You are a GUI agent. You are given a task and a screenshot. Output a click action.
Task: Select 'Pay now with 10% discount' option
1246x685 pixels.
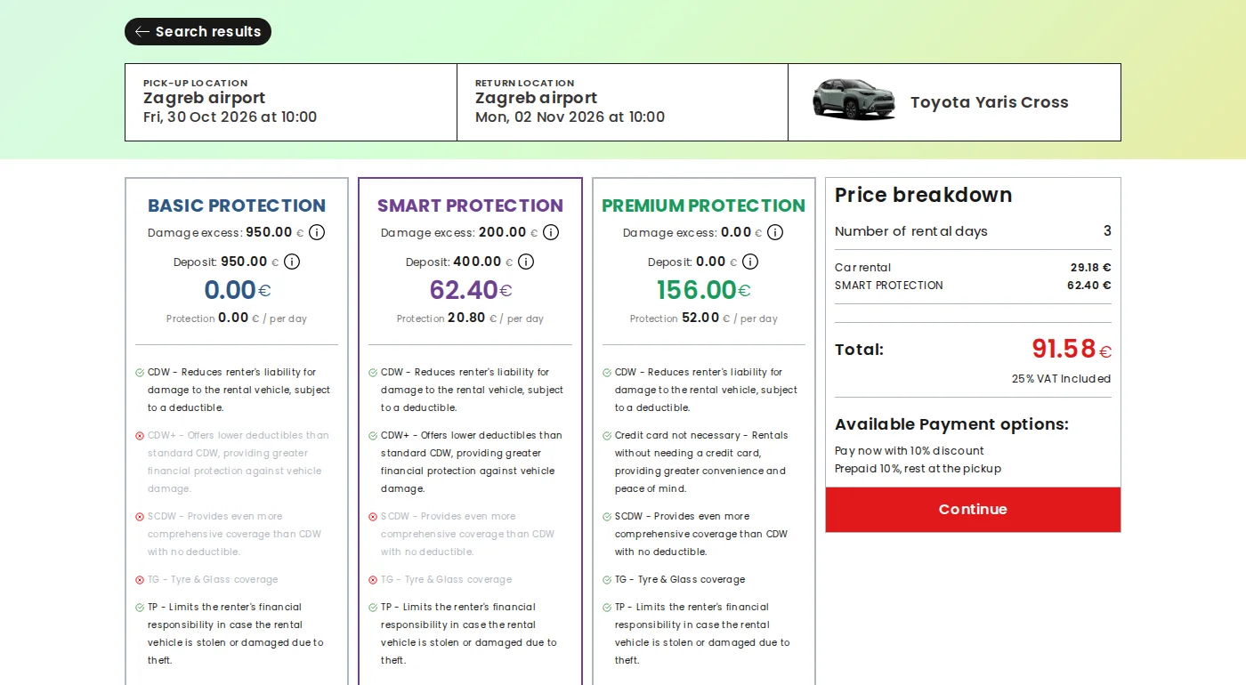tap(910, 451)
